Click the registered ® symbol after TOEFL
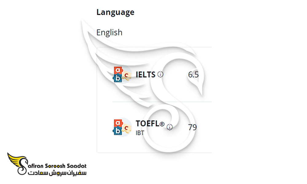The height and width of the screenshot is (184, 307). click(162, 124)
